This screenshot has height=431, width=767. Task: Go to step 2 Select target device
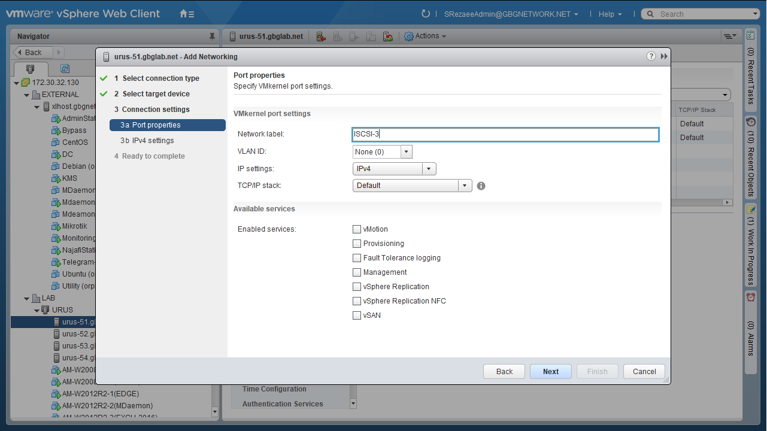[152, 94]
